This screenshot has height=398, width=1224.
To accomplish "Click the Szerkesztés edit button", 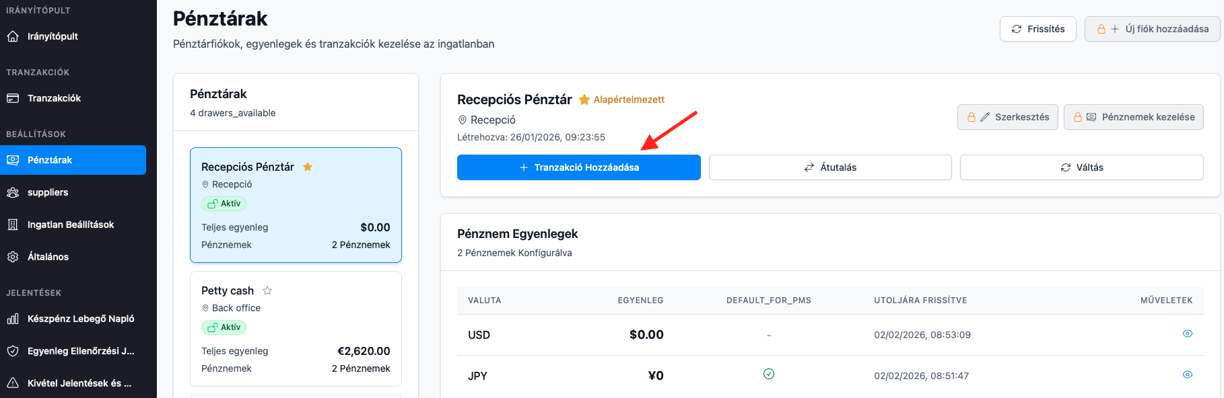I will pyautogui.click(x=1007, y=117).
